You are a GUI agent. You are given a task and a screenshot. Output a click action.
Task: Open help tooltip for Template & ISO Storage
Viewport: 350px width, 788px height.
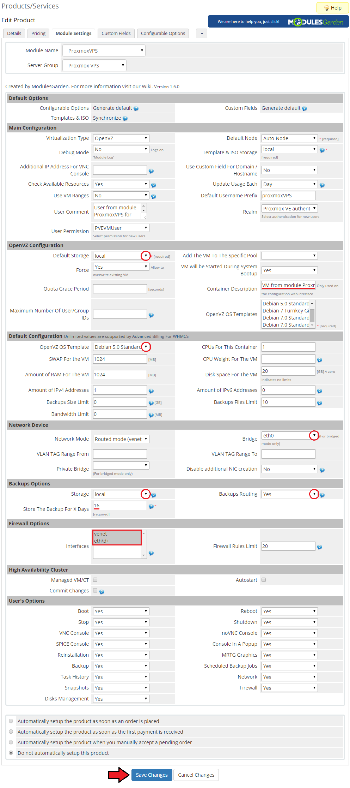click(322, 150)
